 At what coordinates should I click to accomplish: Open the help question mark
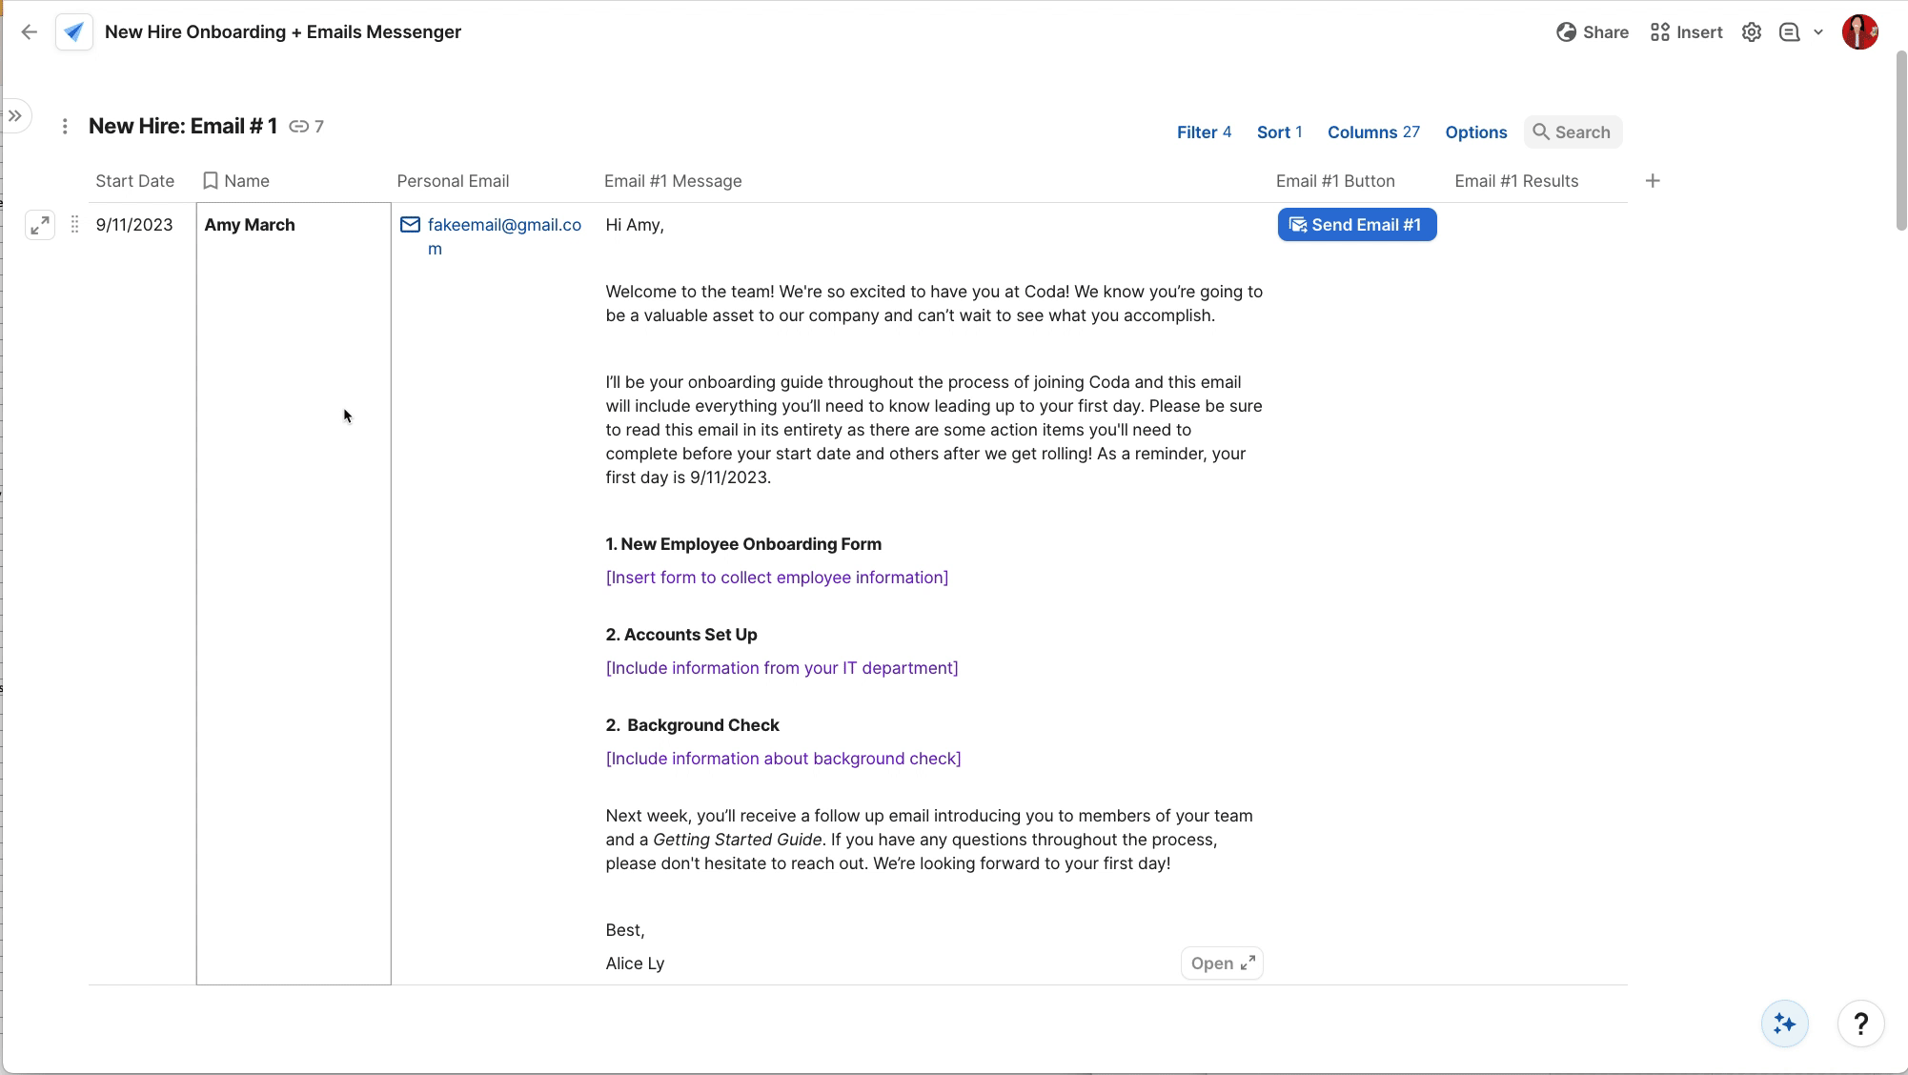pyautogui.click(x=1860, y=1024)
